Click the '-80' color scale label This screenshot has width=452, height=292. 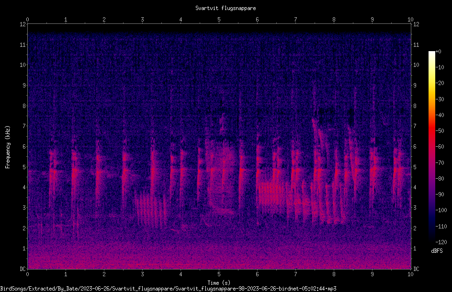[x=440, y=179]
